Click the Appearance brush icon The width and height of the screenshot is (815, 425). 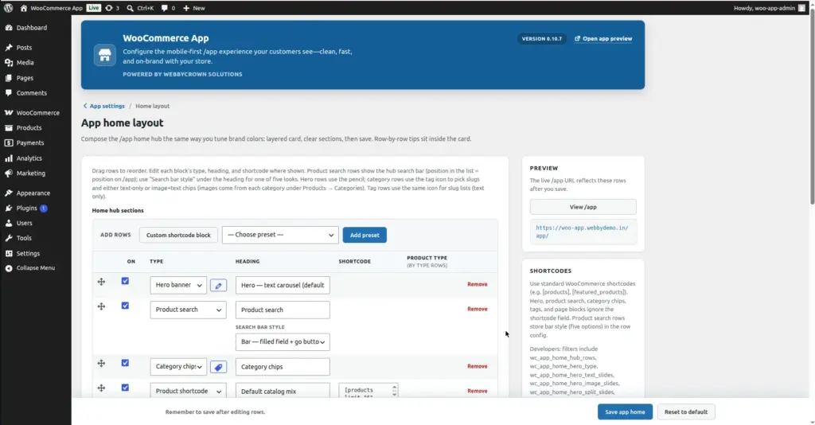click(9, 193)
